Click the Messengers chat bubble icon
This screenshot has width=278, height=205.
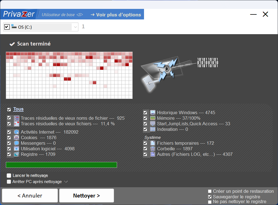[x=16, y=143]
